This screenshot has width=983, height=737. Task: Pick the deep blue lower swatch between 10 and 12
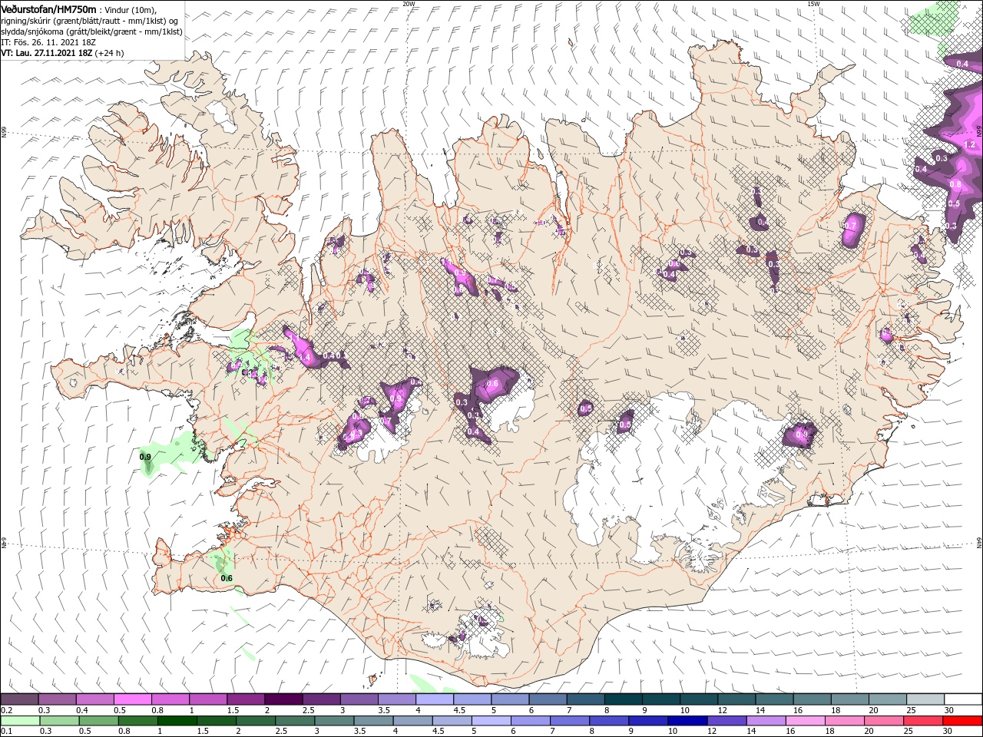click(688, 721)
